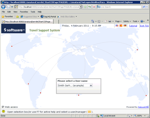Image resolution: width=150 pixels, height=118 pixels.
Task: Switch language using the German flag
Action: click(x=125, y=26)
